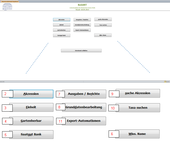Click small Akzession button in the upper form
This screenshot has height=147, width=170.
coord(61,20)
